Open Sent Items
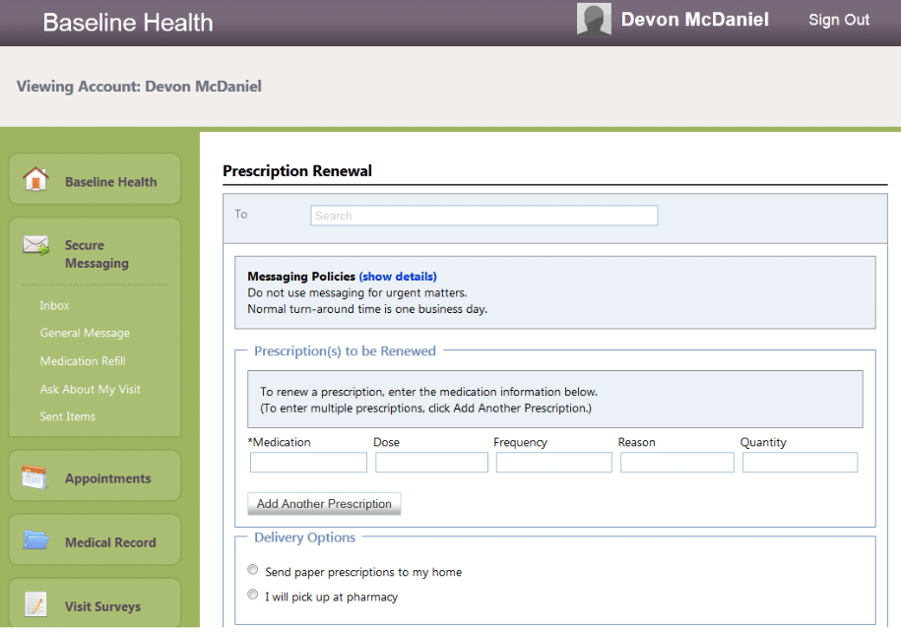901x632 pixels. click(x=67, y=416)
